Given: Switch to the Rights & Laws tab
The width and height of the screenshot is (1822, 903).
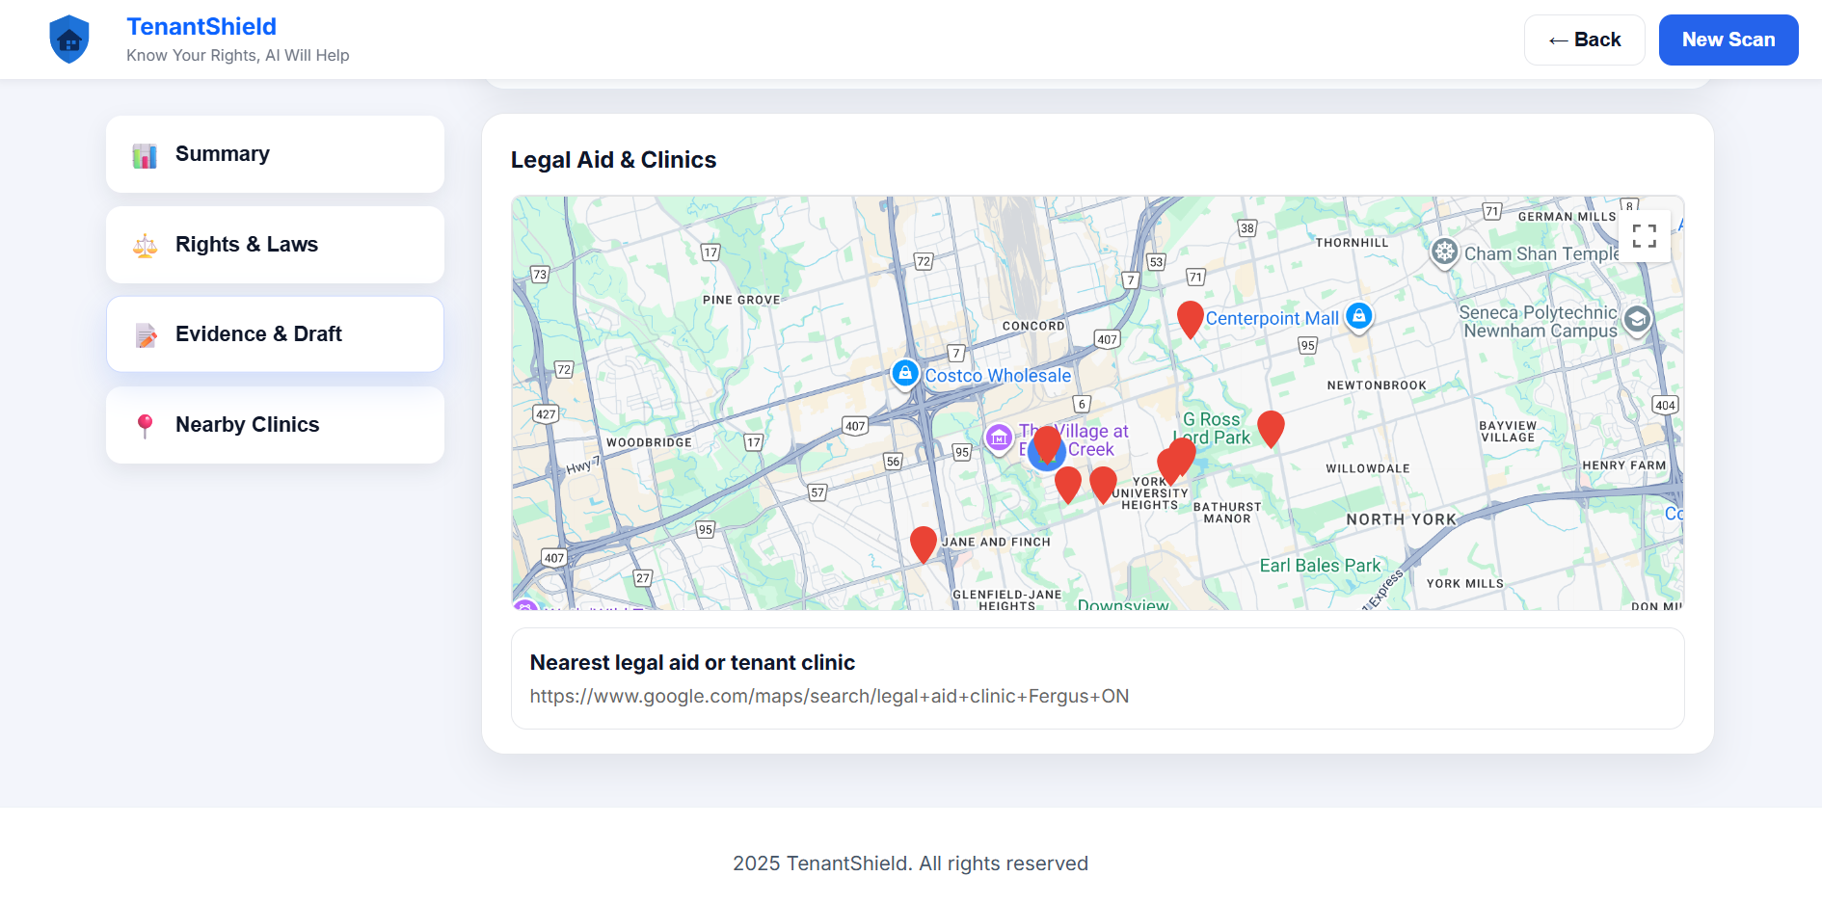Looking at the screenshot, I should pos(275,245).
